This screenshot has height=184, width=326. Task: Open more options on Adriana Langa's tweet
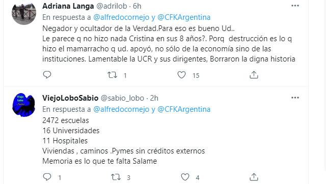[x=295, y=6]
